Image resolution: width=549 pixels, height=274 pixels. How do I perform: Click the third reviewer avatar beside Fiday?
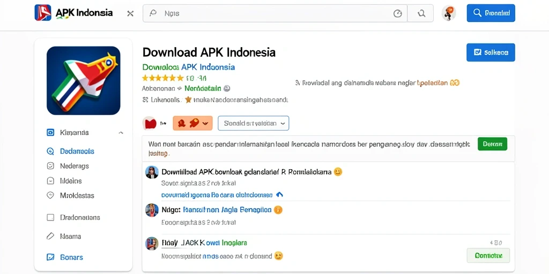point(152,243)
